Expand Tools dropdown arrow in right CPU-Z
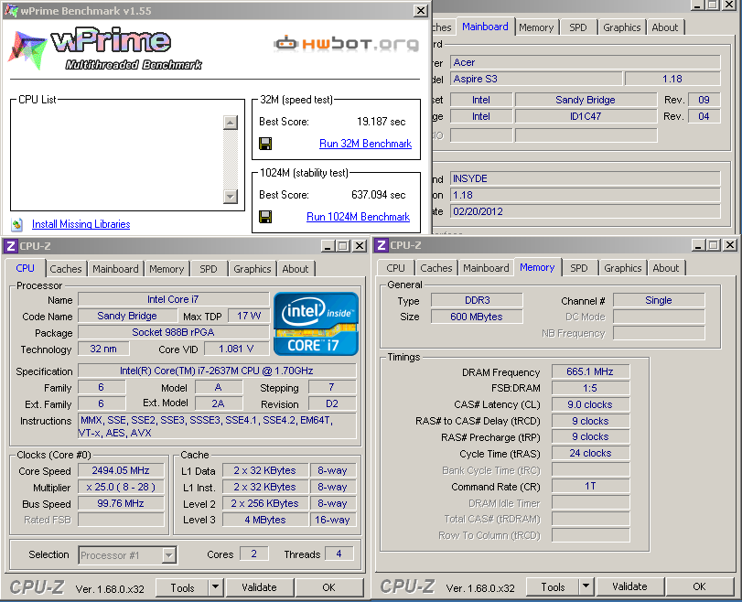742x602 pixels. (586, 586)
